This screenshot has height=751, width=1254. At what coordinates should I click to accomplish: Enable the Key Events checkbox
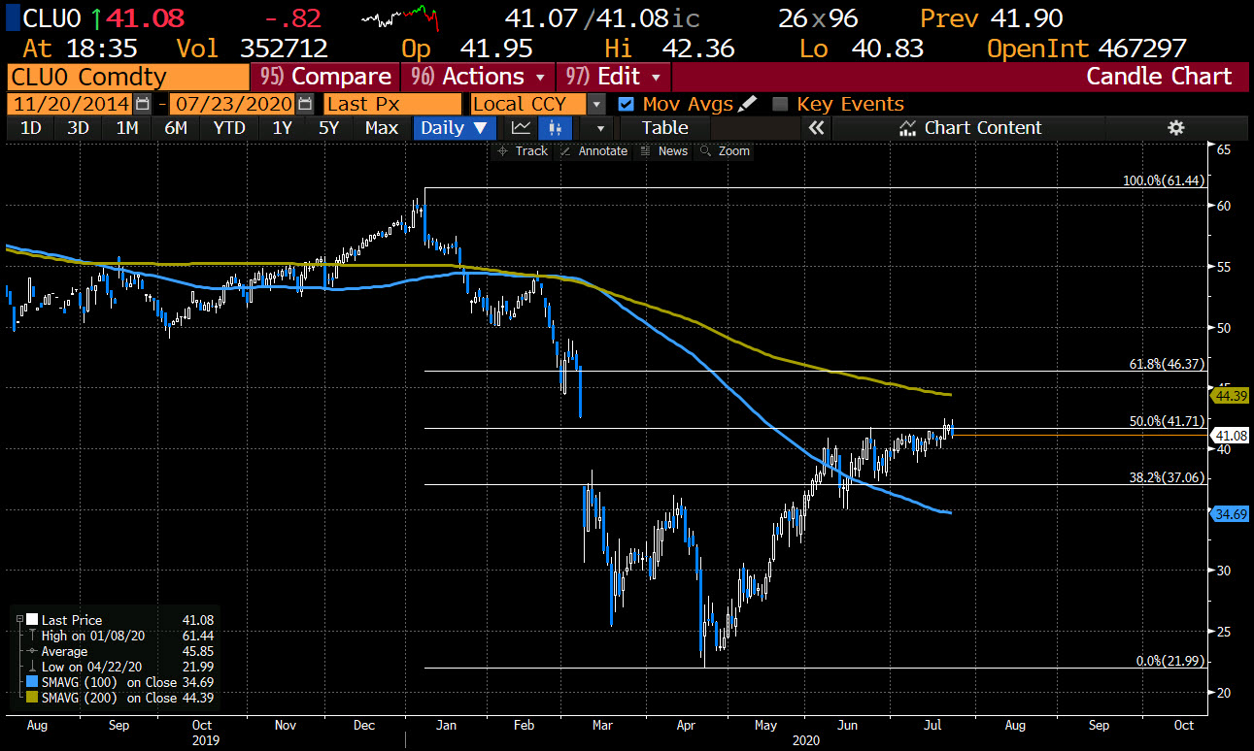pyautogui.click(x=779, y=104)
